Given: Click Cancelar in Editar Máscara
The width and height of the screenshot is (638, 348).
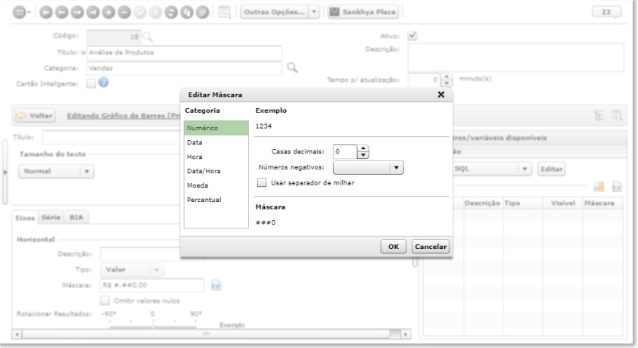Looking at the screenshot, I should (431, 247).
